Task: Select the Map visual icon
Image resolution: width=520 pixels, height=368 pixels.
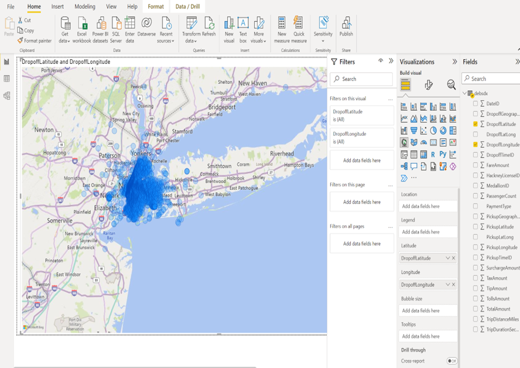Action: pos(404,142)
